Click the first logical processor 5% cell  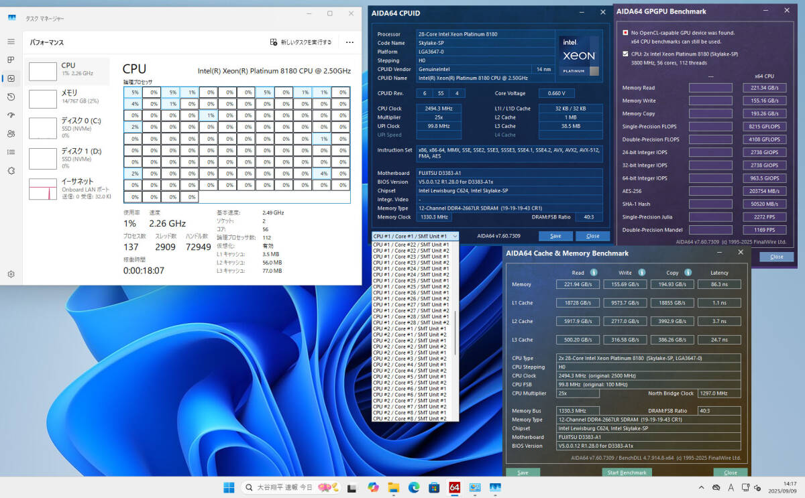(x=132, y=92)
